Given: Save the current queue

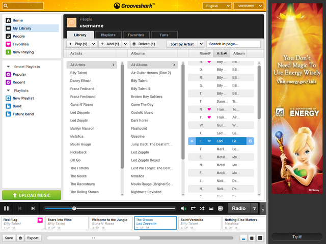Looking at the screenshot, I should click(9, 238).
